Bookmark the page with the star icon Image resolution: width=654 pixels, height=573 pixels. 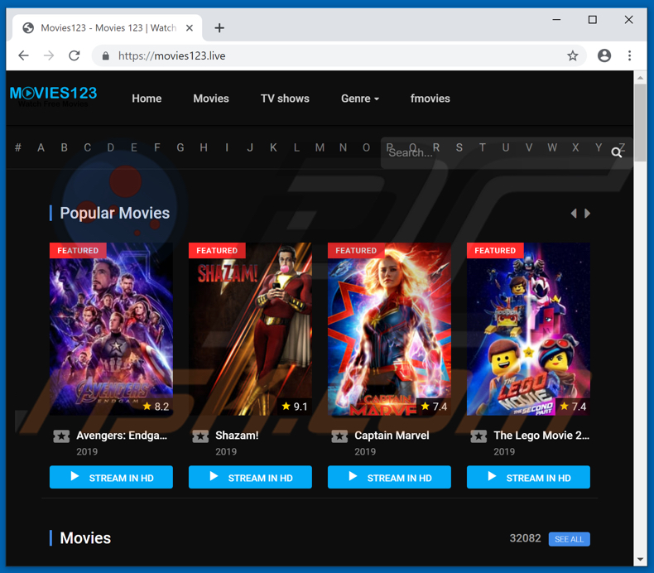(573, 55)
